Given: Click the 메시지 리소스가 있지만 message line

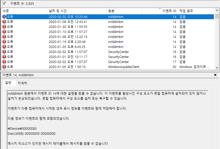Looking at the screenshot, I should coord(58,143).
